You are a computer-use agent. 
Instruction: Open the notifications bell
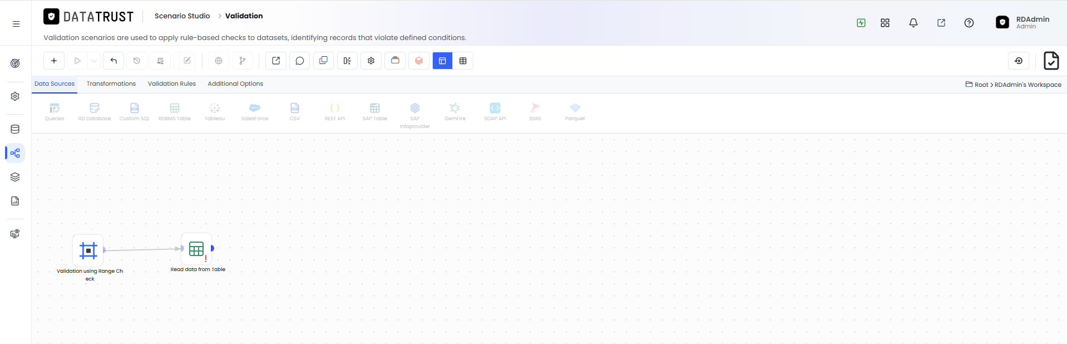(x=913, y=23)
